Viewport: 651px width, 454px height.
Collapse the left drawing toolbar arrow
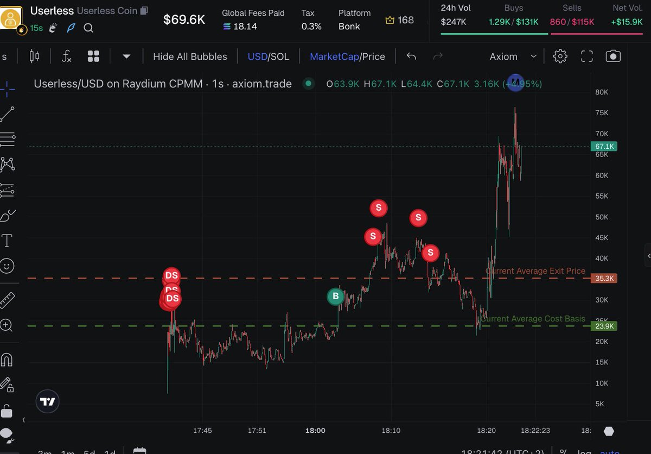tap(23, 420)
